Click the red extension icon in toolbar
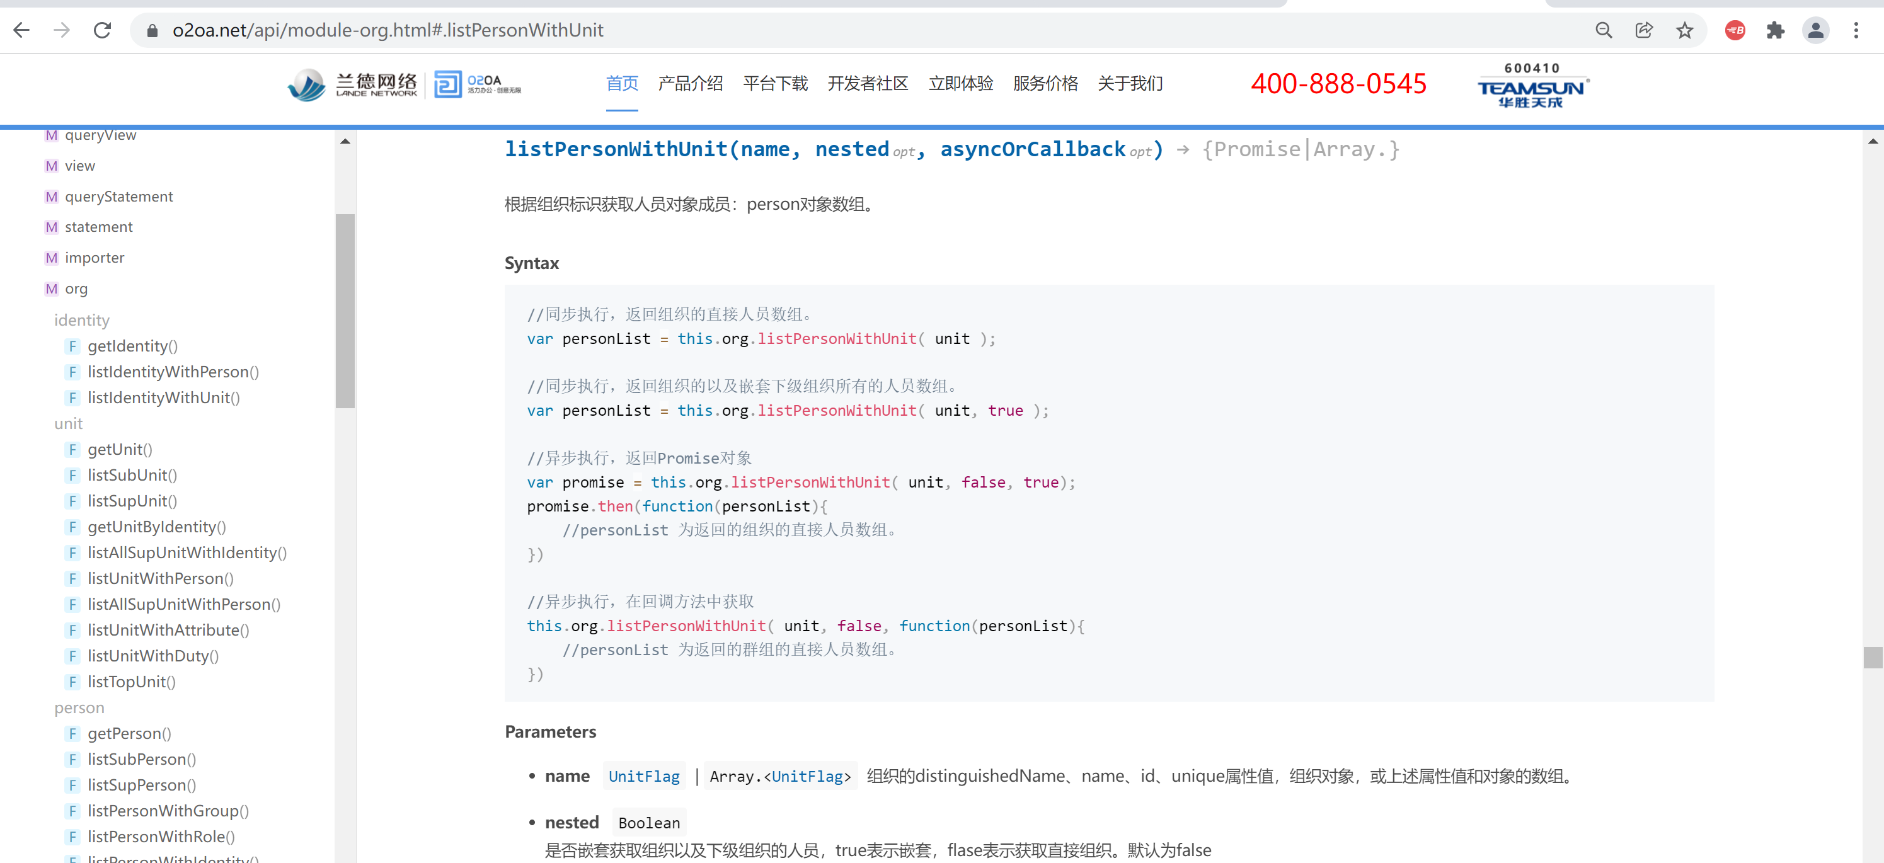 (1735, 30)
